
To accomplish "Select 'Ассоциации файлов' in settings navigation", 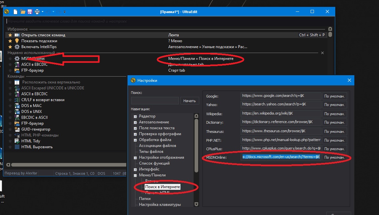I will pyautogui.click(x=157, y=146).
